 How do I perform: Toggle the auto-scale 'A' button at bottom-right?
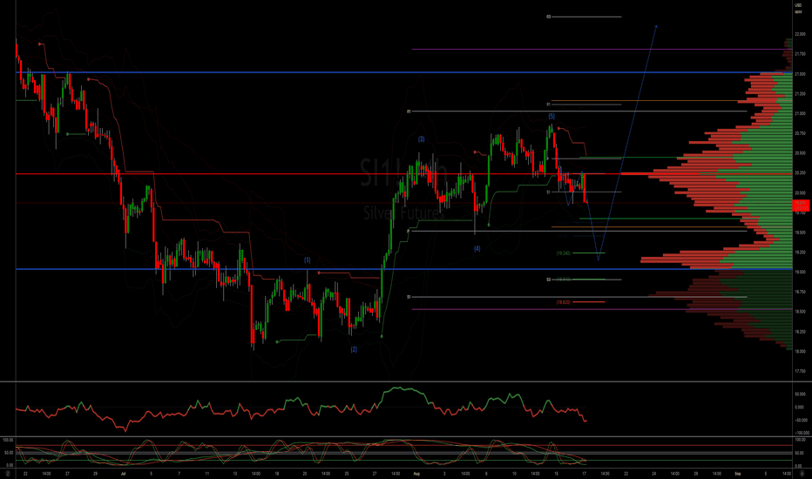802,474
